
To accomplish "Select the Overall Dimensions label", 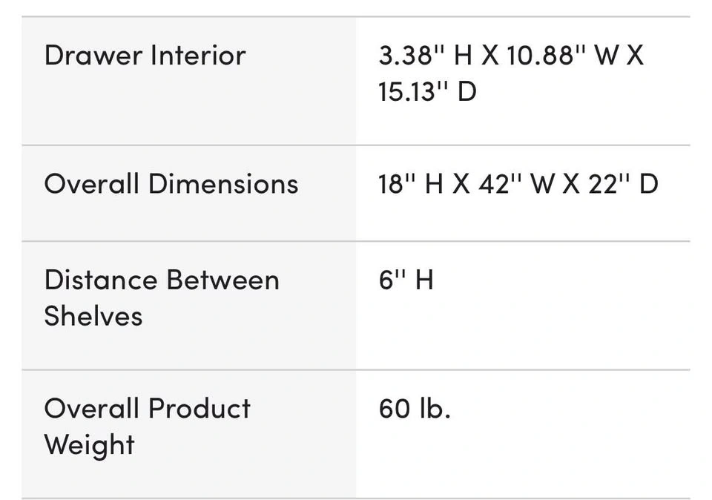I will 171,184.
